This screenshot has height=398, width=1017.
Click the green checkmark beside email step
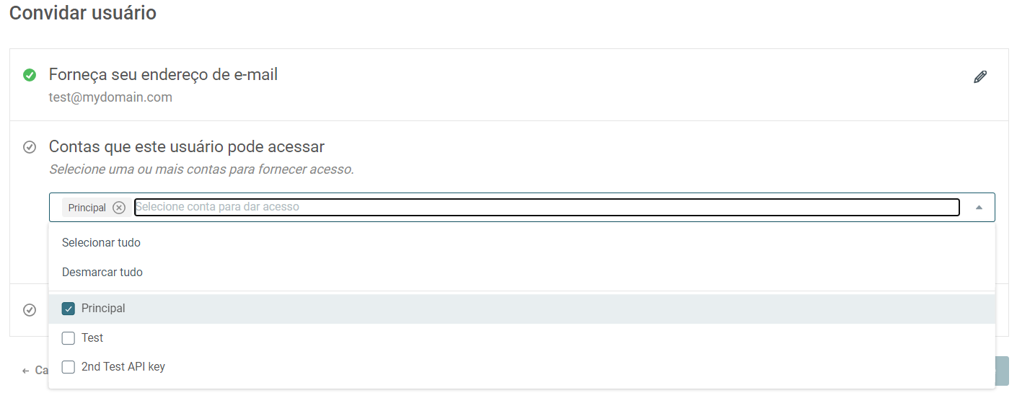click(30, 75)
